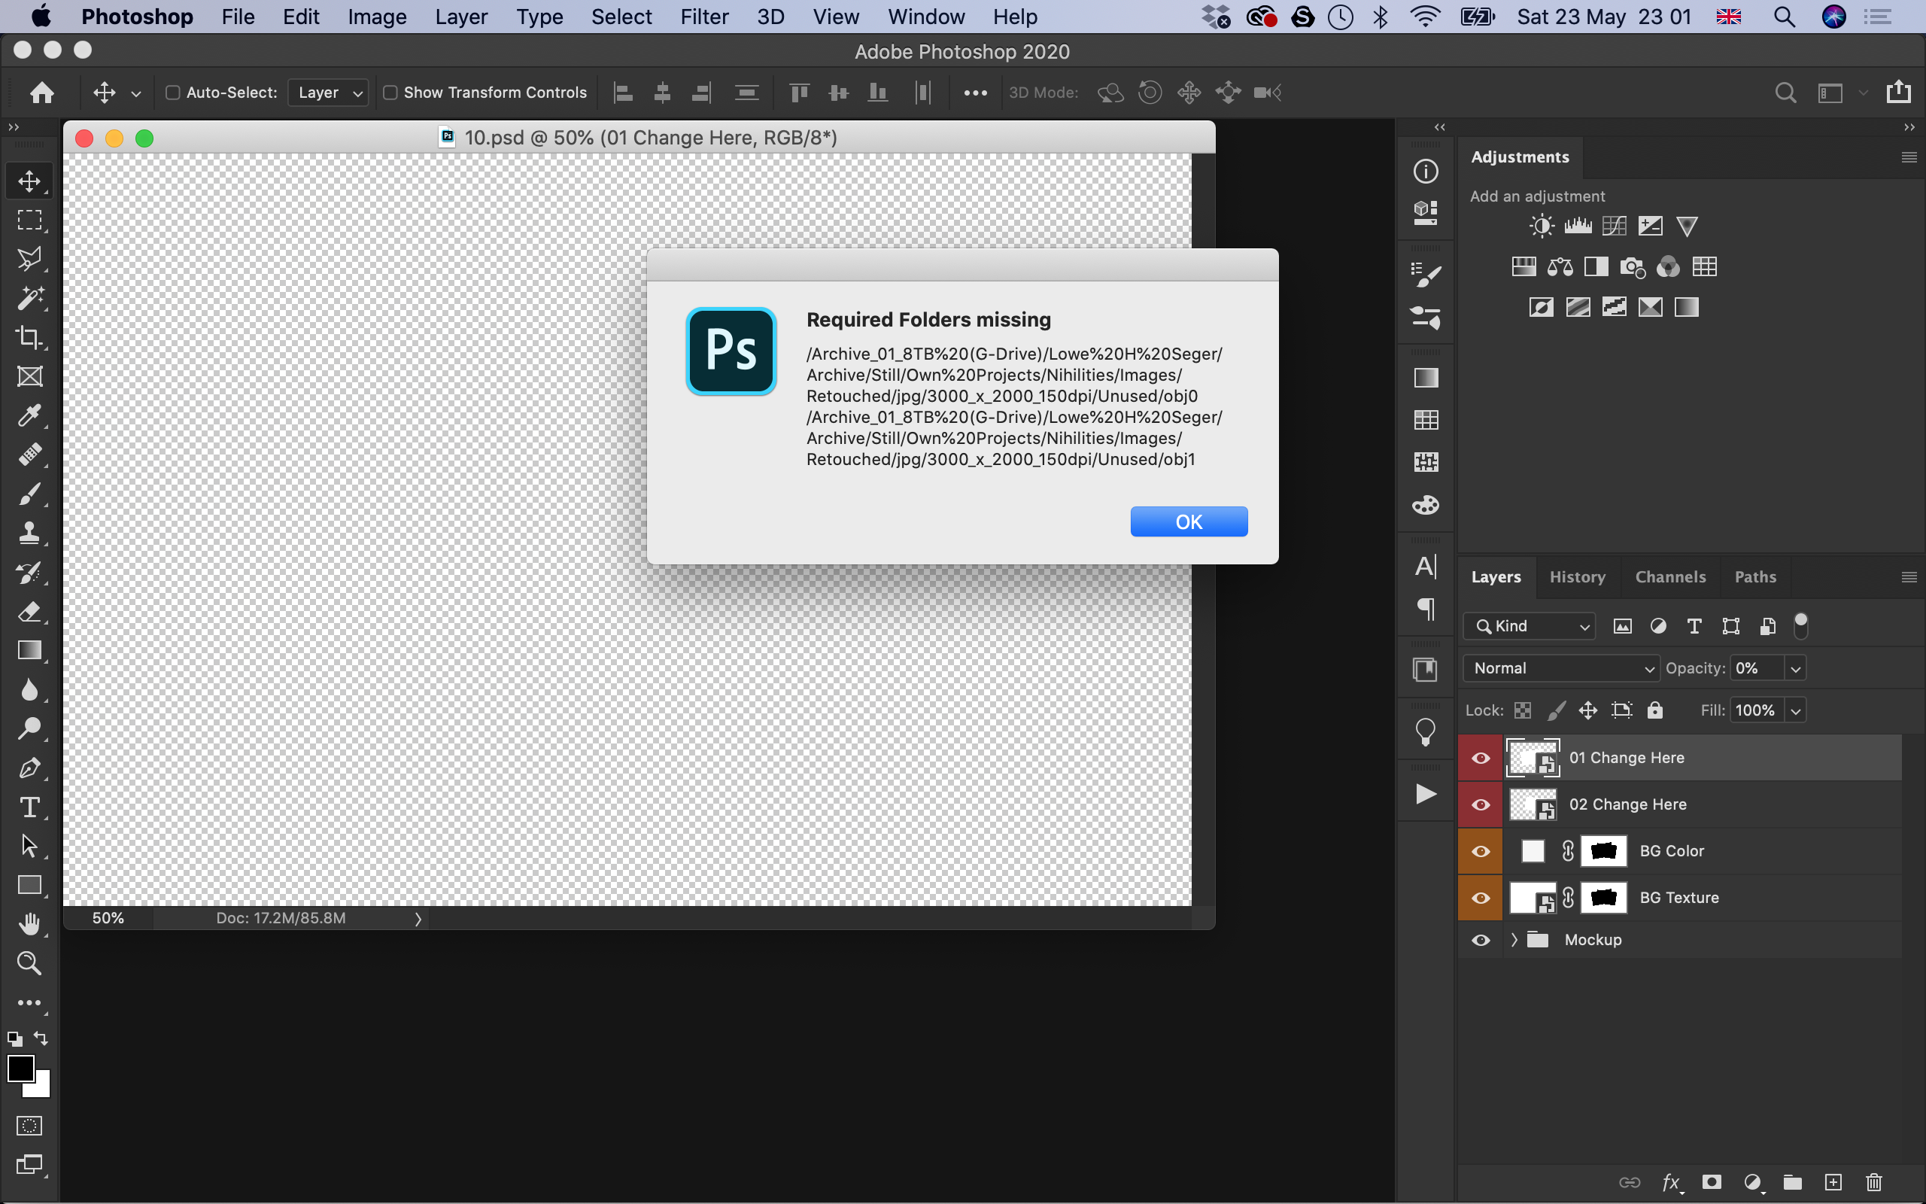1926x1204 pixels.
Task: Enable Show Transform Controls checkbox
Action: (x=390, y=92)
